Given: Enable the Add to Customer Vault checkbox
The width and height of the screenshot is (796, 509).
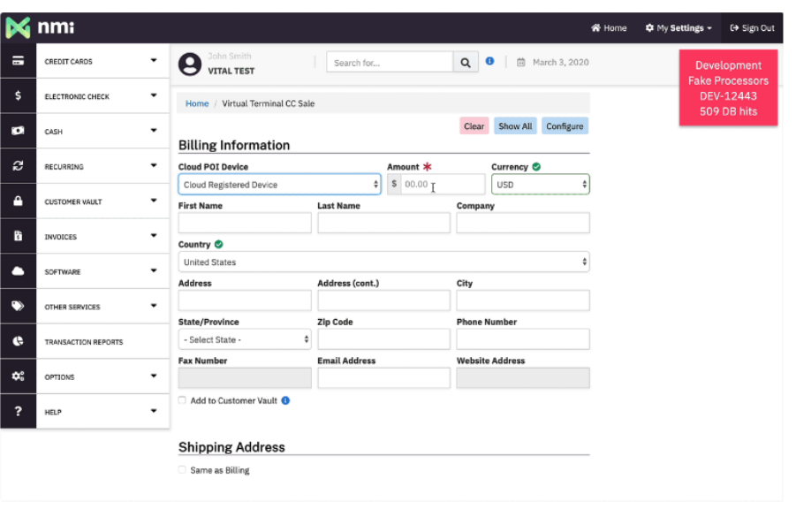Looking at the screenshot, I should [x=181, y=400].
